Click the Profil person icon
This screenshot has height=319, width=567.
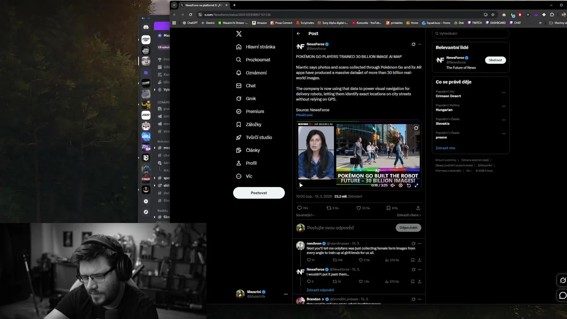point(239,163)
